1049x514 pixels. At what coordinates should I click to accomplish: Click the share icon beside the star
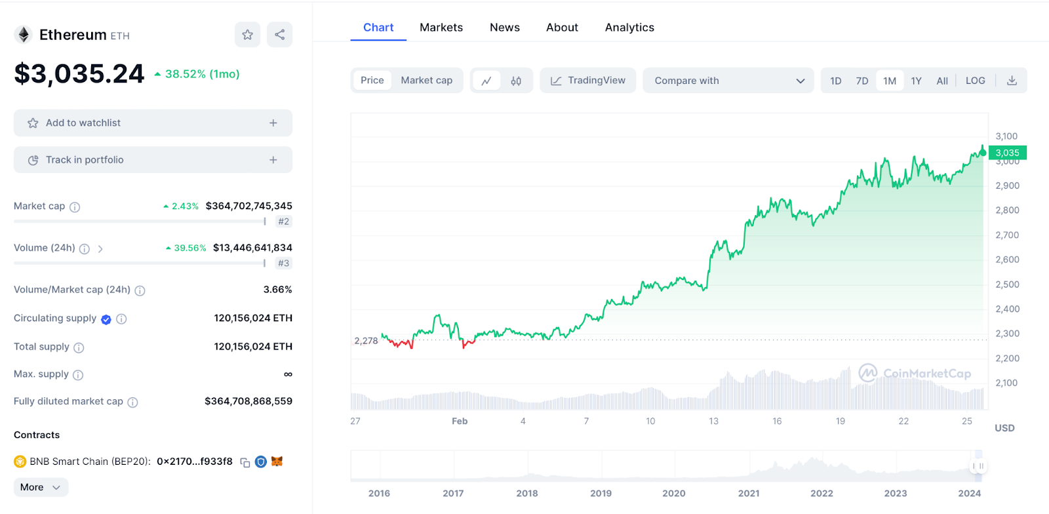point(280,35)
